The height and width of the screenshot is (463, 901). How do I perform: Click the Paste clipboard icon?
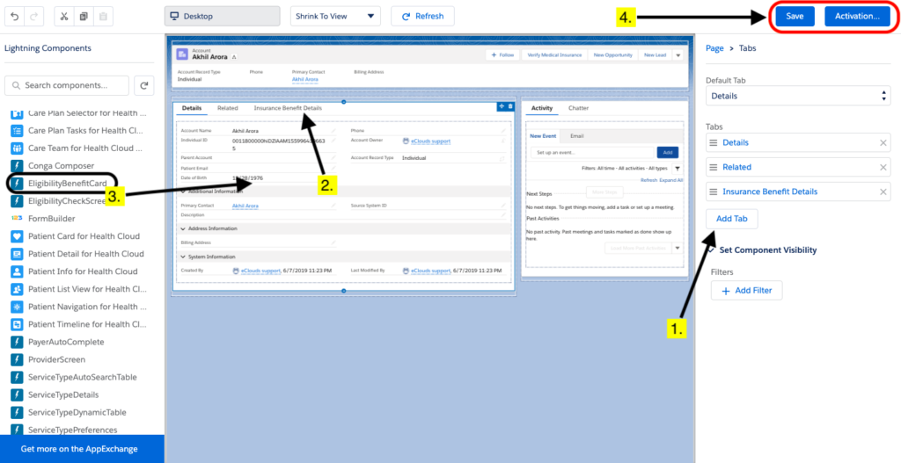[103, 17]
